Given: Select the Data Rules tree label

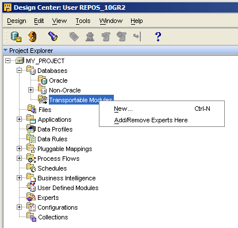Looking at the screenshot, I should 52,139.
